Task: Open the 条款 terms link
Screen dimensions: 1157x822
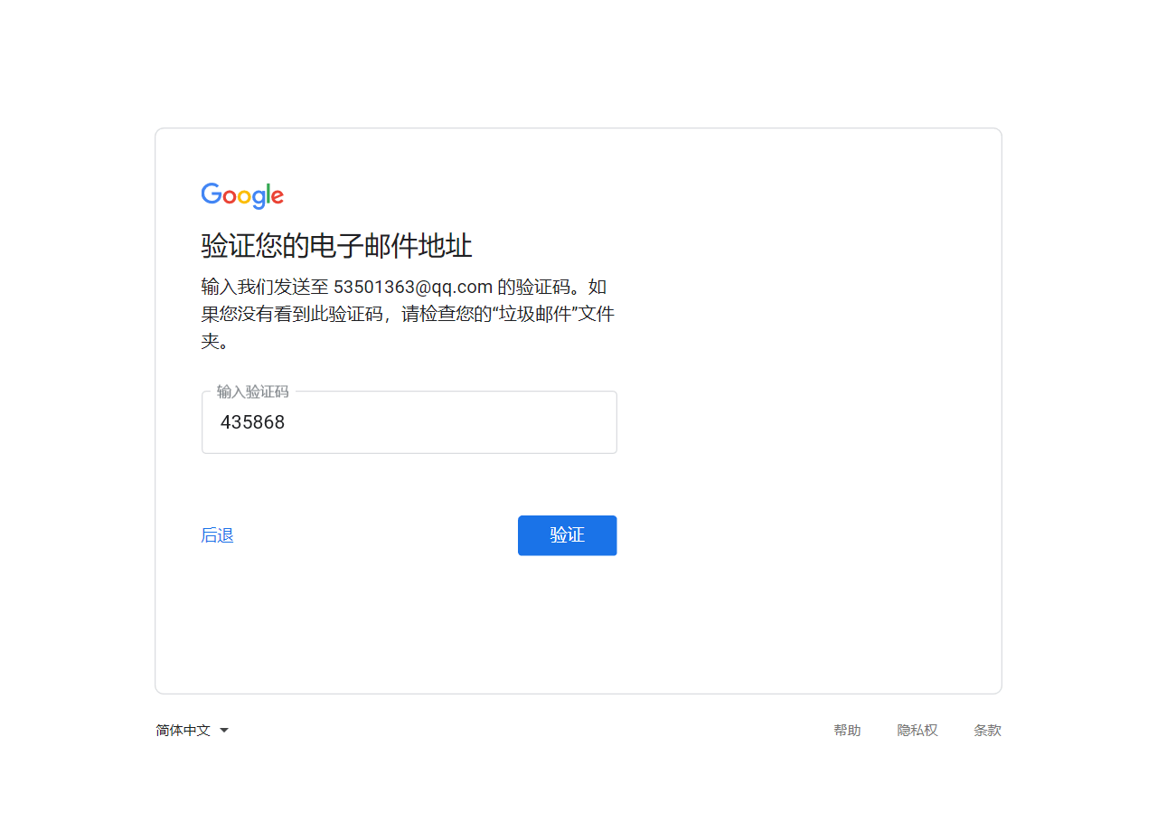Action: pyautogui.click(x=987, y=731)
